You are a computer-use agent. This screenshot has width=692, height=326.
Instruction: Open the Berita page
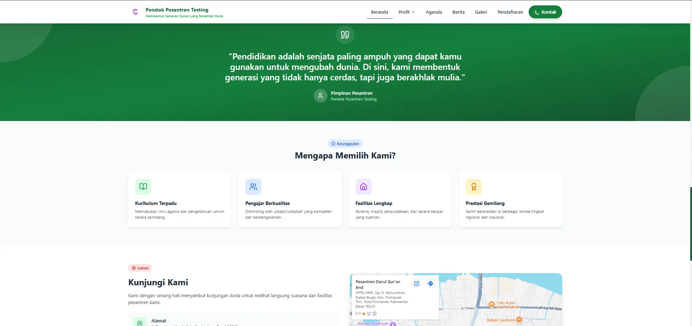pyautogui.click(x=458, y=12)
